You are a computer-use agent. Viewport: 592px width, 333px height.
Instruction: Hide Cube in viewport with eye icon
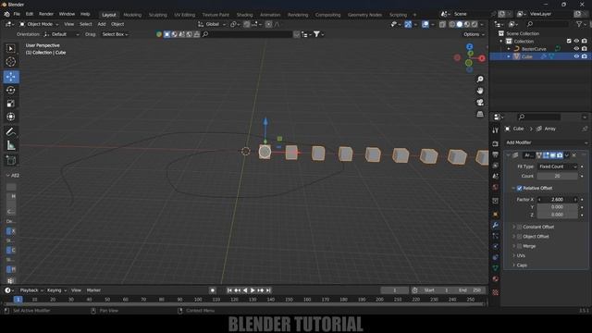[576, 56]
